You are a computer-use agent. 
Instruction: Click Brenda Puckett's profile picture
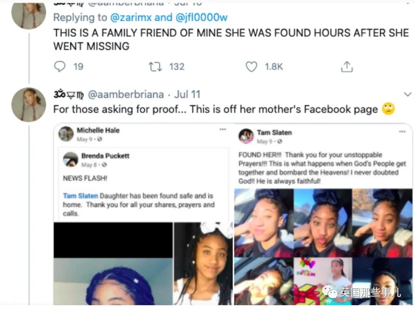point(71,159)
